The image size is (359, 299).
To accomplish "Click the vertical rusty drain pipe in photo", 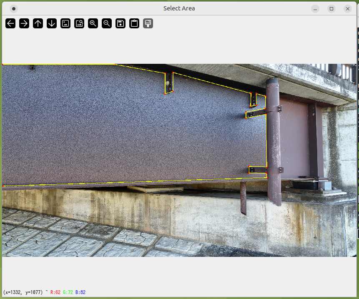I will [x=274, y=142].
